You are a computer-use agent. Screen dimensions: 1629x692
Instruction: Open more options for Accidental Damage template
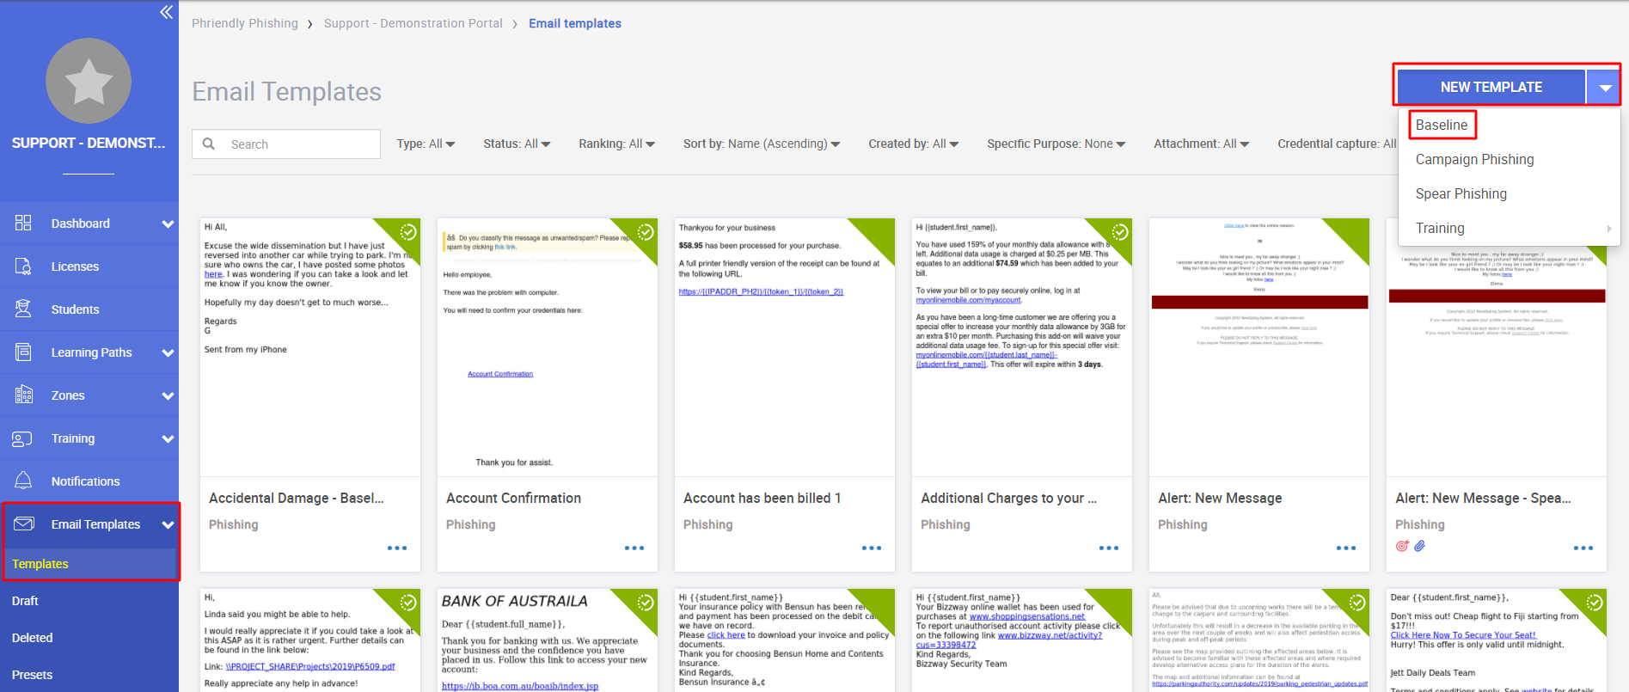coord(396,548)
